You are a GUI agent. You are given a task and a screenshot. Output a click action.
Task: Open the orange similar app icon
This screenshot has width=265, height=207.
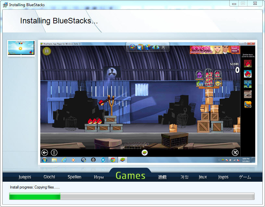pyautogui.click(x=247, y=104)
